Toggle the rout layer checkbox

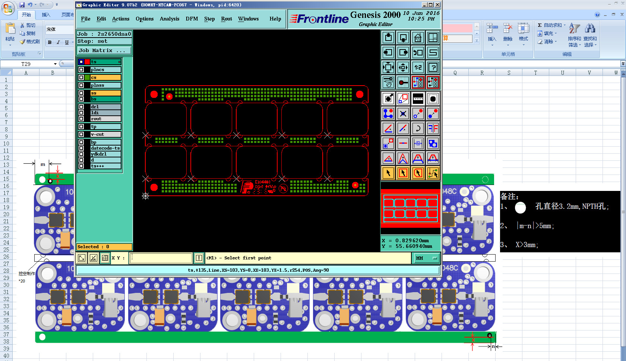coord(81,119)
